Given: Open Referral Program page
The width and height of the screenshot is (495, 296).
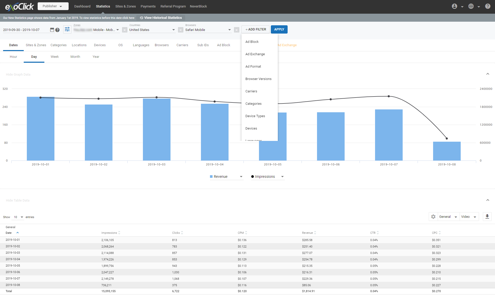Looking at the screenshot, I should [x=173, y=6].
